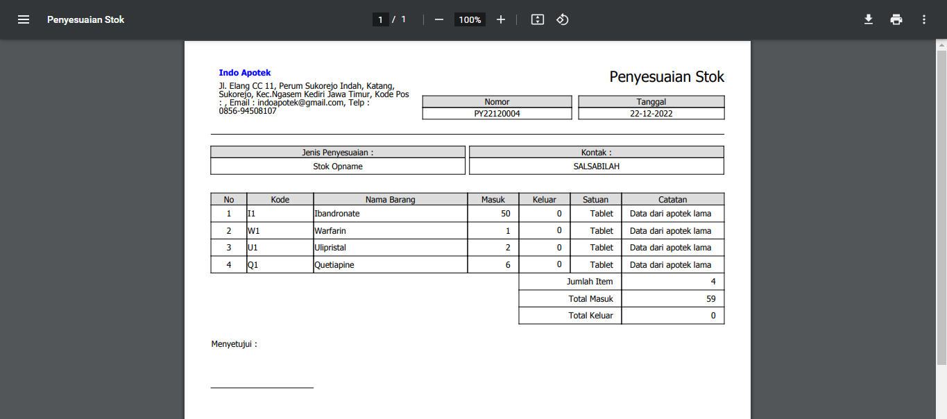Click the zoom in plus icon
The image size is (947, 419).
click(501, 19)
